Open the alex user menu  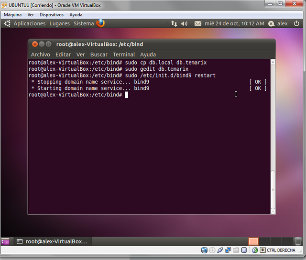tap(283, 23)
